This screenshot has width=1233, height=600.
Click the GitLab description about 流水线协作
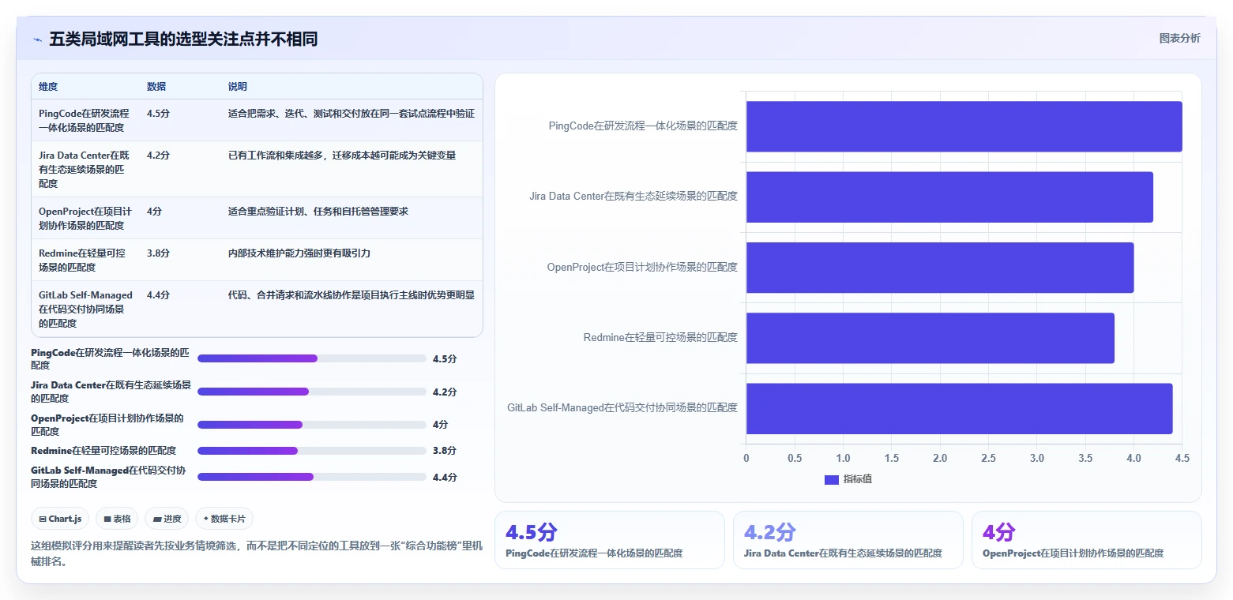point(351,295)
